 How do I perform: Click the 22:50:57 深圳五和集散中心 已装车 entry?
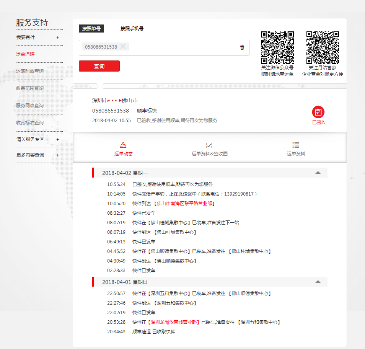189,294
